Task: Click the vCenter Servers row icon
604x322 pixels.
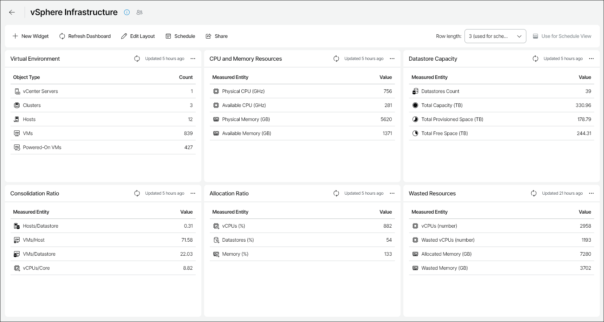Action: (17, 91)
